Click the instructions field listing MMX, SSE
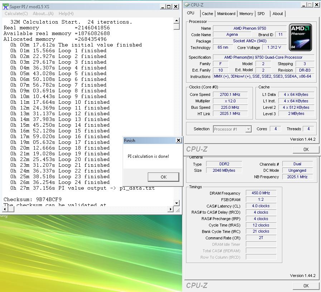 [x=263, y=76]
